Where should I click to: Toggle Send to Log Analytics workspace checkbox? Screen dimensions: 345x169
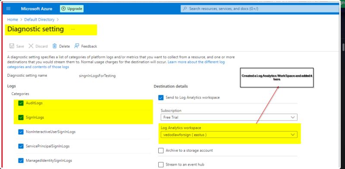[x=161, y=97]
